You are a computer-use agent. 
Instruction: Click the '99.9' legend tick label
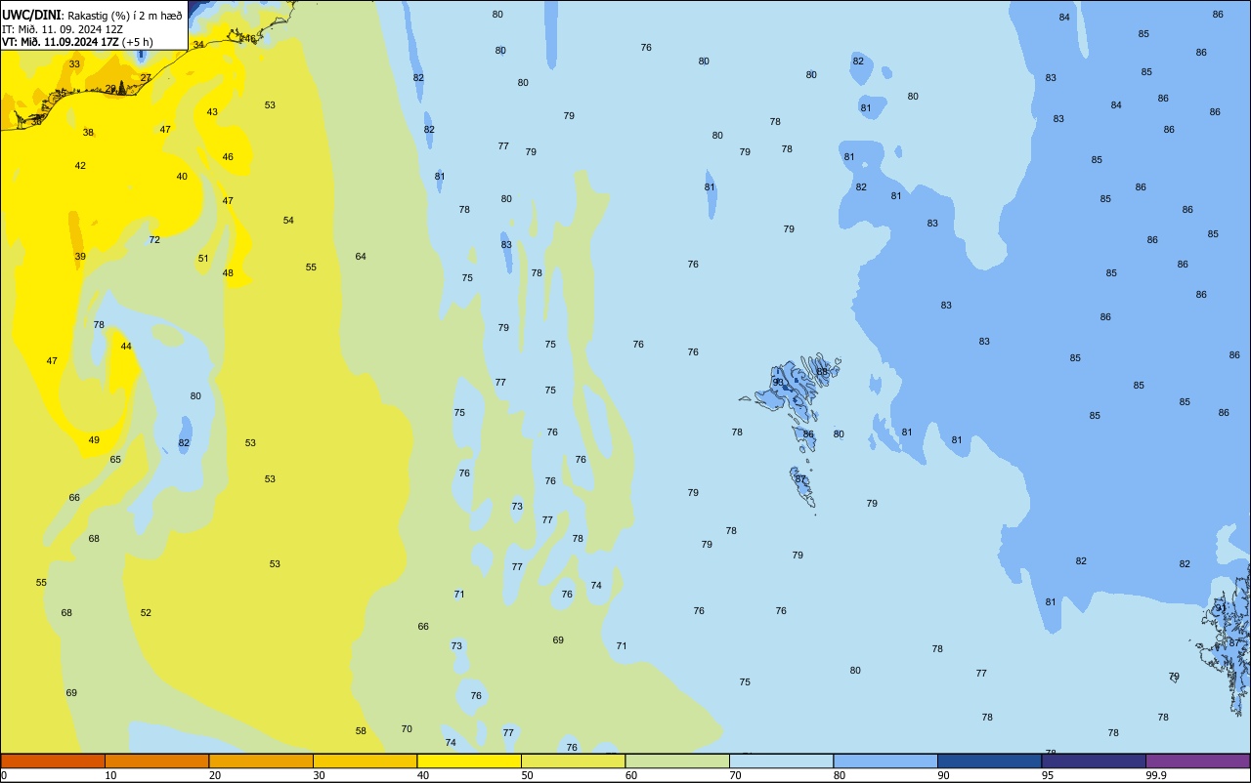tap(1156, 775)
